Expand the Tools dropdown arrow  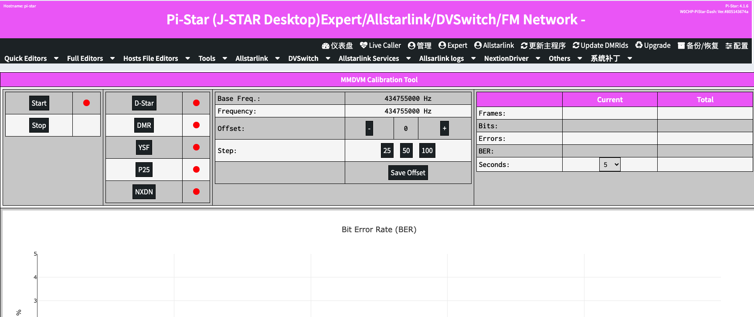coord(225,58)
